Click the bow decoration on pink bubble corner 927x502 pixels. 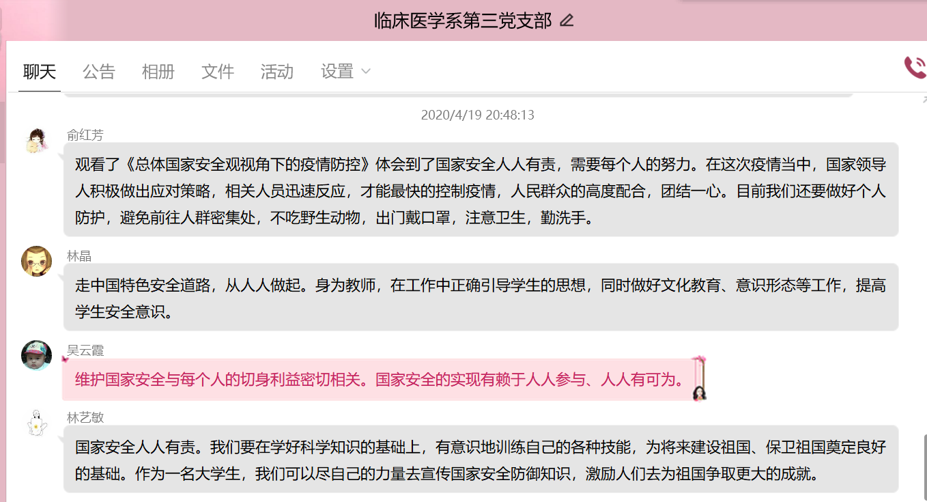pyautogui.click(x=66, y=359)
